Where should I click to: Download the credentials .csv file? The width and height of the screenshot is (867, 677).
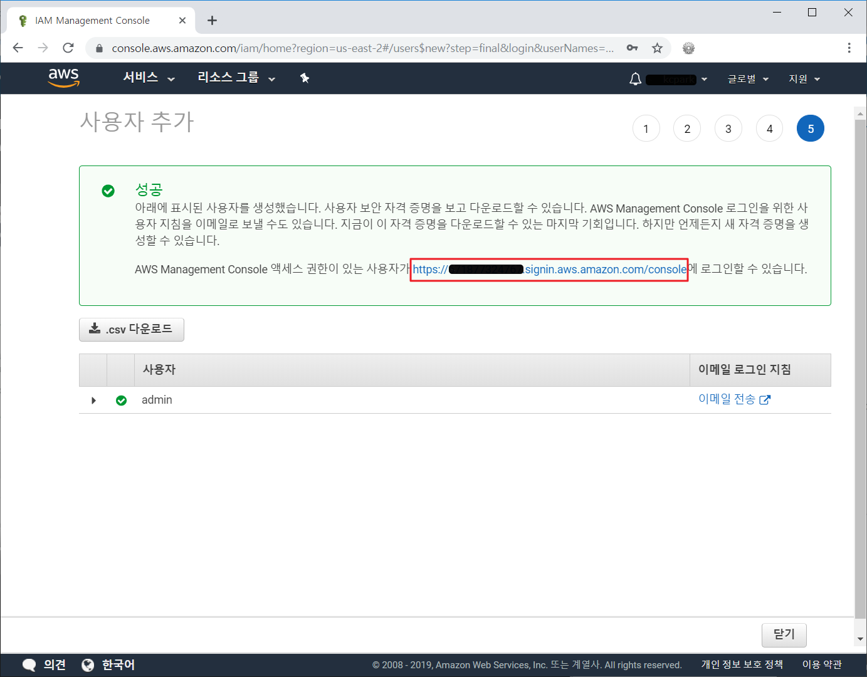tap(132, 329)
